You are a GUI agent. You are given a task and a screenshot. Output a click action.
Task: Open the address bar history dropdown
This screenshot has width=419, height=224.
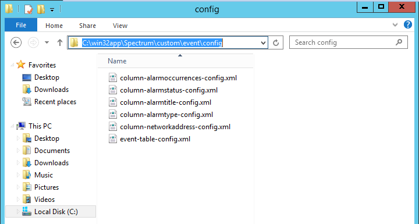tap(263, 43)
